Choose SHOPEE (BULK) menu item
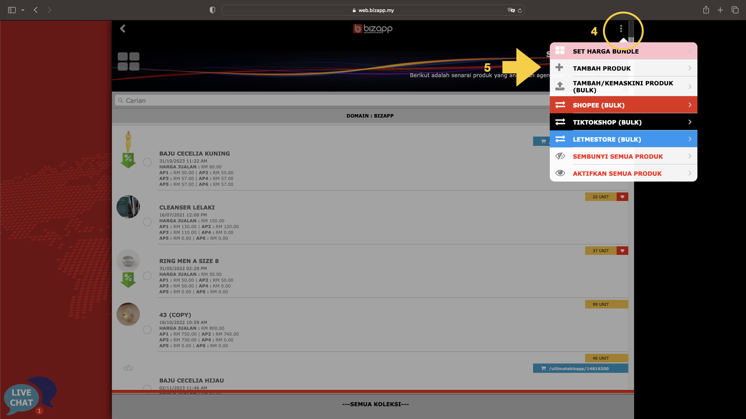The width and height of the screenshot is (746, 419). click(x=623, y=105)
